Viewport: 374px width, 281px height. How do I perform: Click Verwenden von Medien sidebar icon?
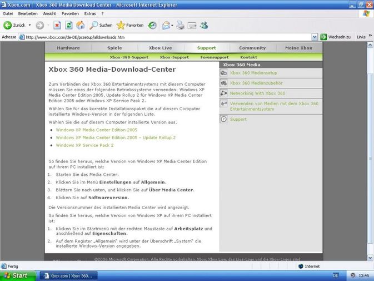click(224, 103)
